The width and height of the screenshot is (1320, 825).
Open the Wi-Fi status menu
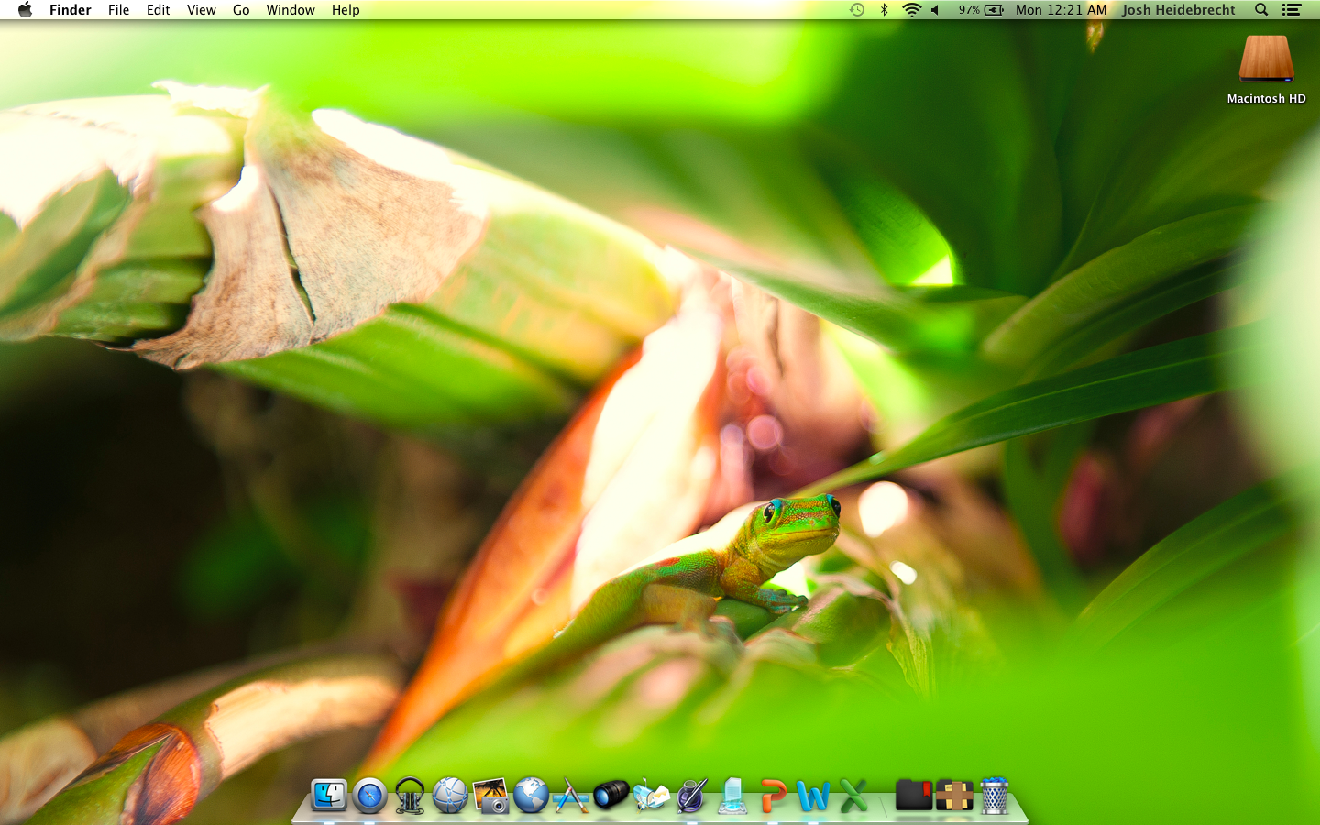pyautogui.click(x=911, y=10)
